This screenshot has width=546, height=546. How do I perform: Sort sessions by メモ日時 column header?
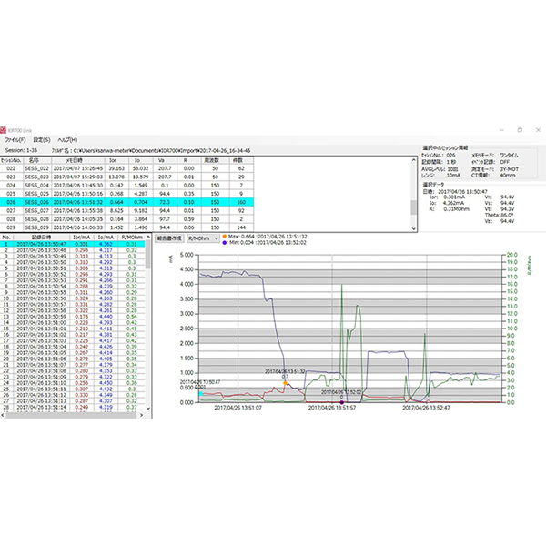[79, 159]
